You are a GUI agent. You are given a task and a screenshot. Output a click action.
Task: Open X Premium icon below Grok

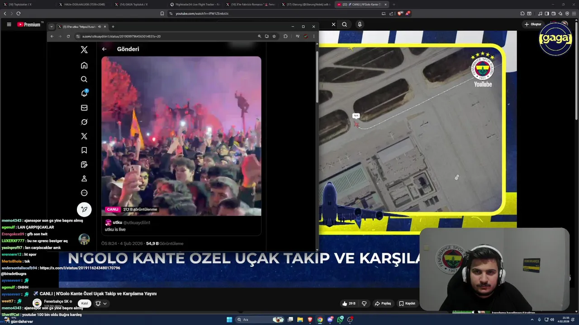point(84,136)
